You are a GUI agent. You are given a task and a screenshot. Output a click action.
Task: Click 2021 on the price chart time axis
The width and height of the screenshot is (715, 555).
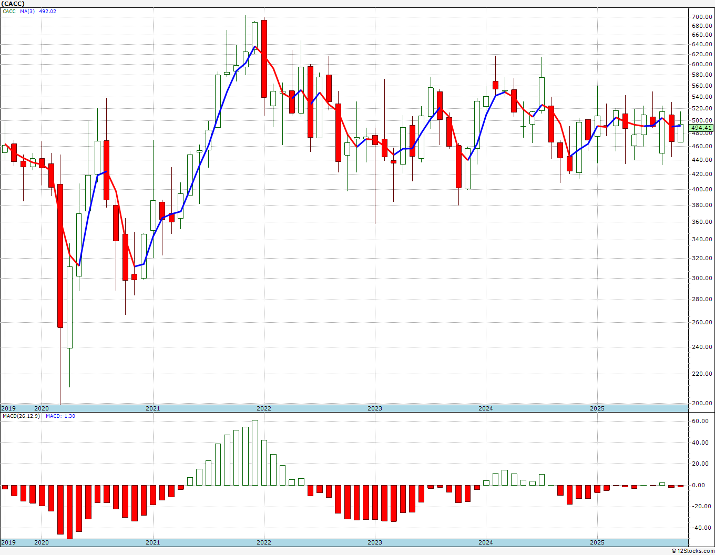152,408
